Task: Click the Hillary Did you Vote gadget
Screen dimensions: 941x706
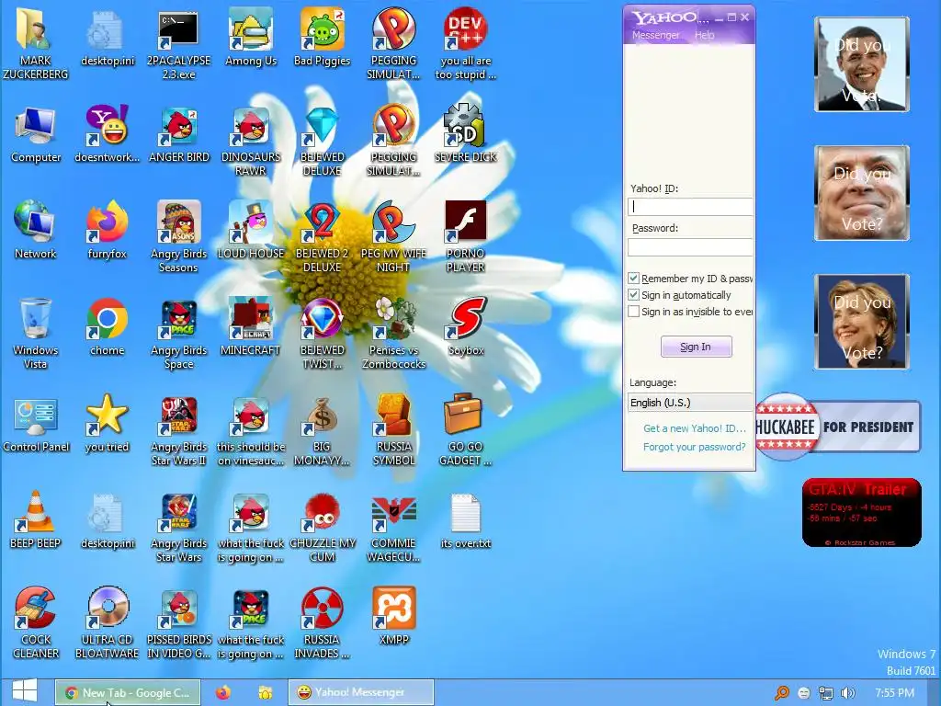Action: coord(861,321)
